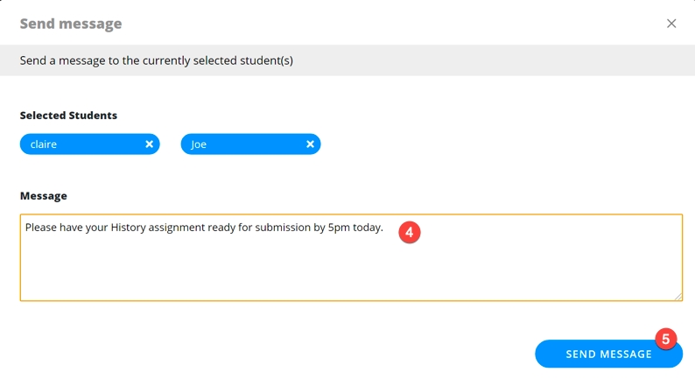Click the "Please" word starting the message
Image resolution: width=695 pixels, height=379 pixels.
(x=42, y=228)
